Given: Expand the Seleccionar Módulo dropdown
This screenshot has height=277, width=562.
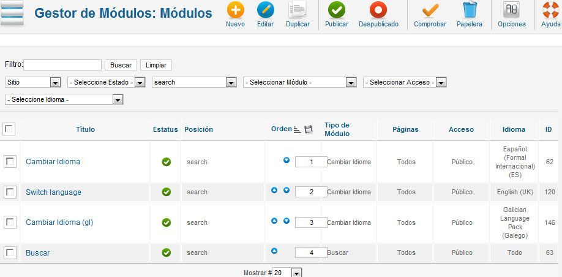Looking at the screenshot, I should [x=299, y=83].
